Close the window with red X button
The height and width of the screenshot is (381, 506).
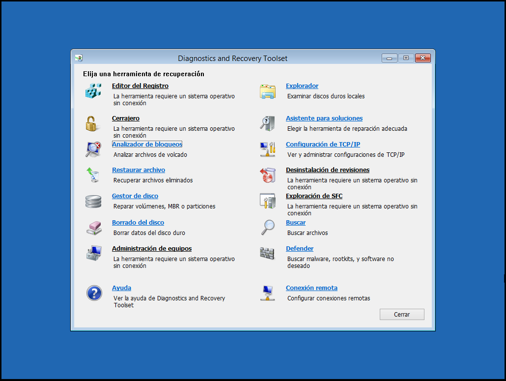[x=423, y=58]
